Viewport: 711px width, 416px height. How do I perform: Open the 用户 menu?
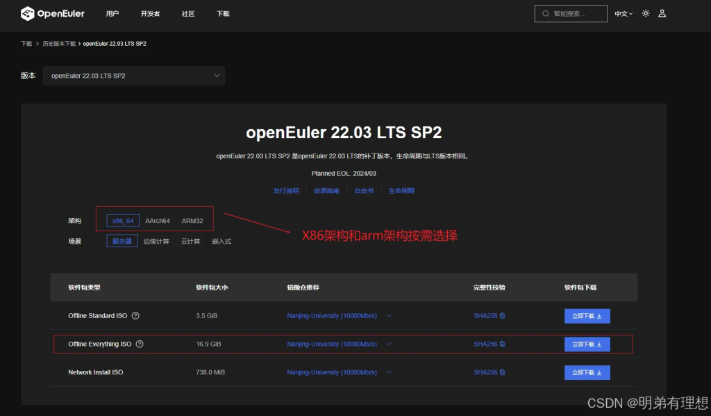(112, 14)
